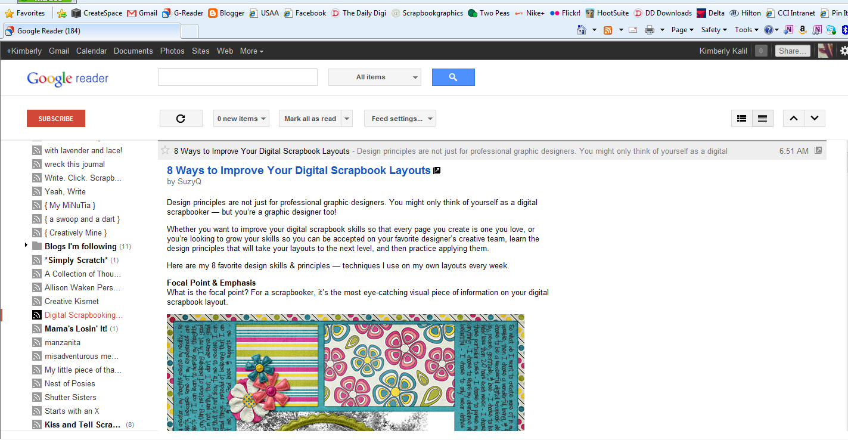848x440 pixels.
Task: Open the HootSuite favorite
Action: 607,13
